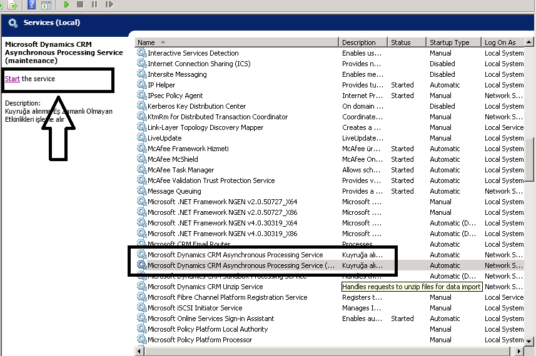
Task: Select gear icon beside IP Helper
Action: (x=141, y=84)
